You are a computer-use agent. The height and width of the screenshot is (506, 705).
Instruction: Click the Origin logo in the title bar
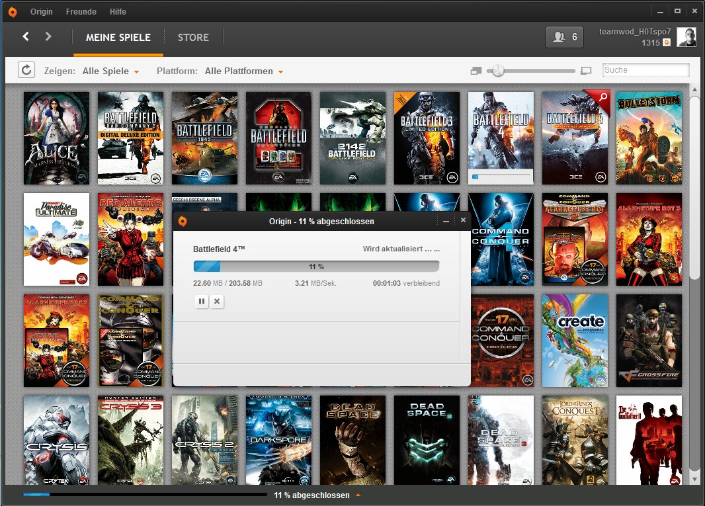click(x=13, y=11)
